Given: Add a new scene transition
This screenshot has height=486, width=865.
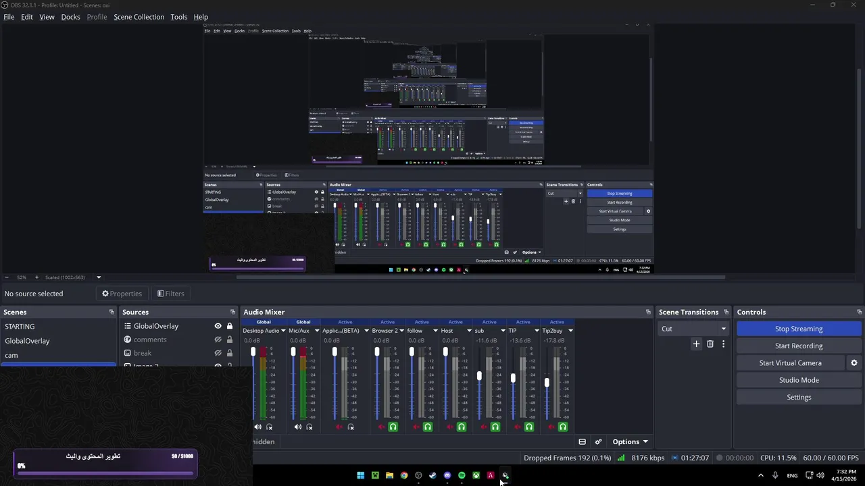Looking at the screenshot, I should (696, 344).
